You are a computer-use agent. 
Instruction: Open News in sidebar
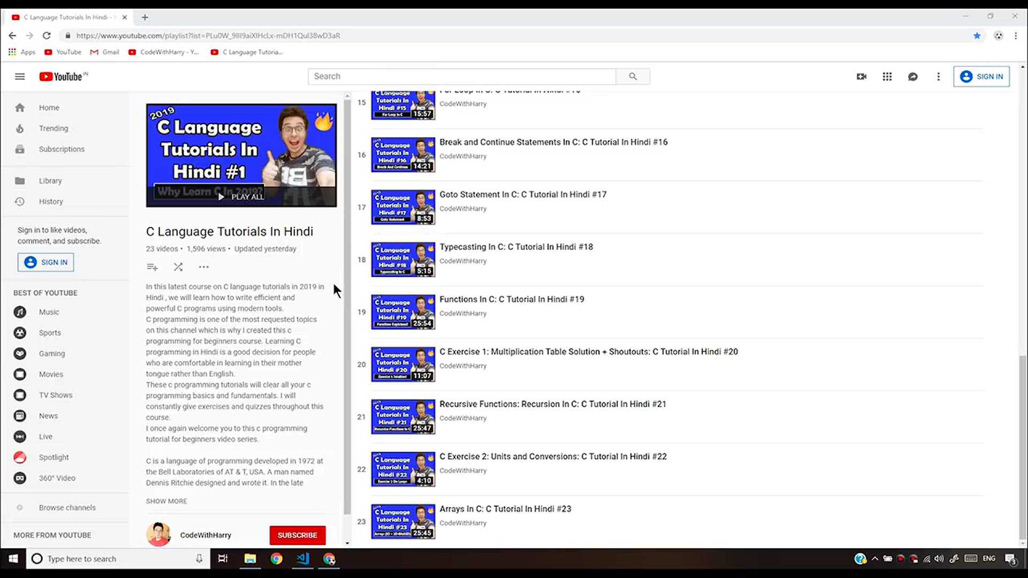click(64, 416)
